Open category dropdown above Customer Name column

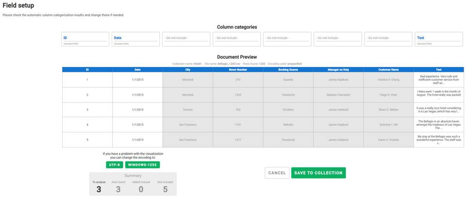coord(388,39)
